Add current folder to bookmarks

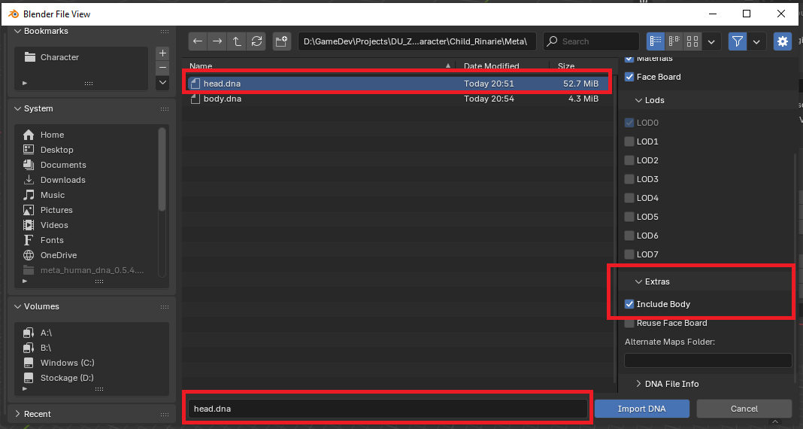[x=162, y=53]
